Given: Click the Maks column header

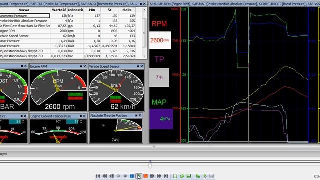Looking at the screenshot, I should pyautogui.click(x=127, y=10).
